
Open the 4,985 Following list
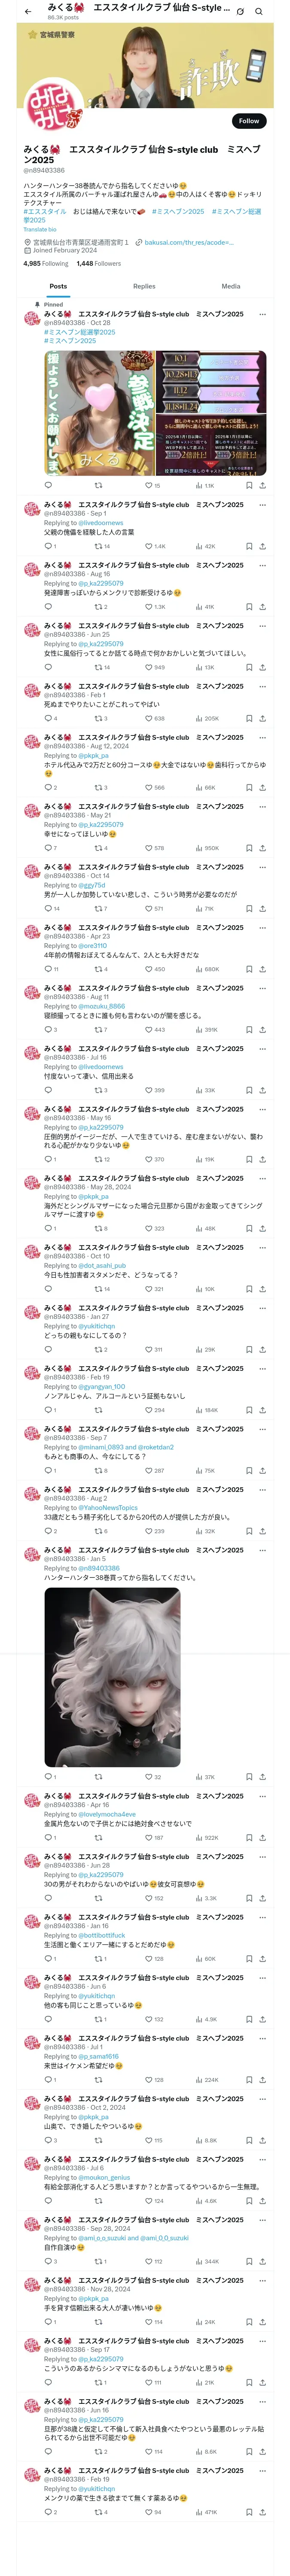(x=46, y=264)
